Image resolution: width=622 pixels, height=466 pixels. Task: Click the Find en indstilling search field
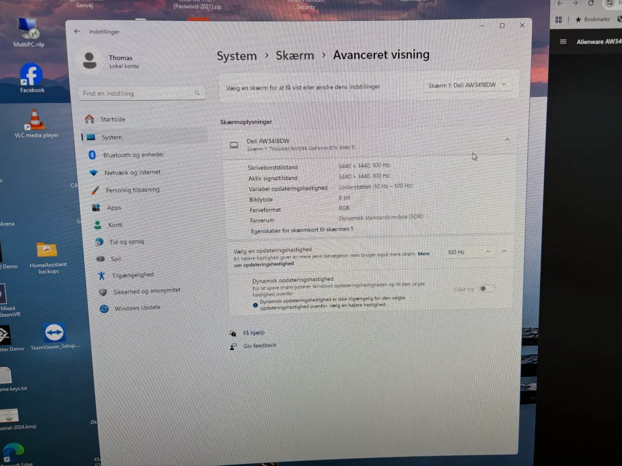[x=142, y=93]
